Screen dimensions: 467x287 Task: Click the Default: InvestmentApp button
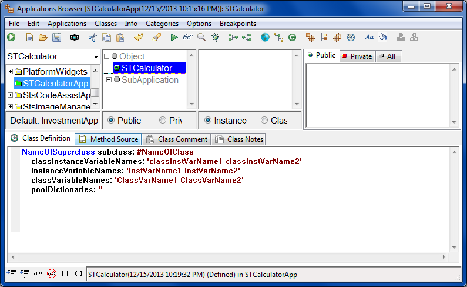coord(53,120)
